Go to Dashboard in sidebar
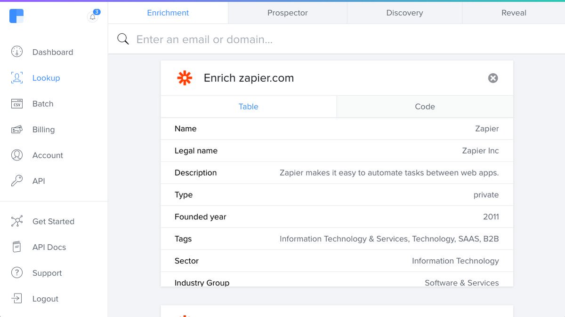This screenshot has width=565, height=317. (x=53, y=52)
